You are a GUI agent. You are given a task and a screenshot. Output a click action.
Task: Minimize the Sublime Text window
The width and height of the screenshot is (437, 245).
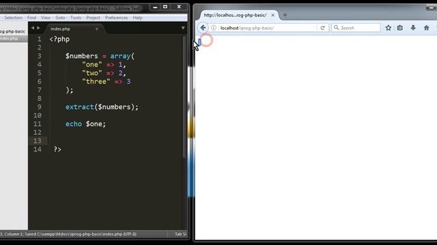[155, 7]
